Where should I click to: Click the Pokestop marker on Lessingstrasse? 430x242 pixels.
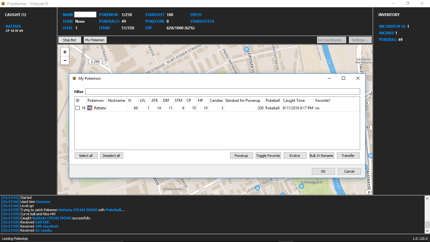(257, 187)
